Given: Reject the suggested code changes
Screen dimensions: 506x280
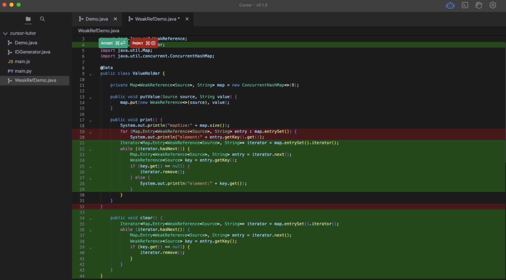Looking at the screenshot, I should tap(144, 43).
